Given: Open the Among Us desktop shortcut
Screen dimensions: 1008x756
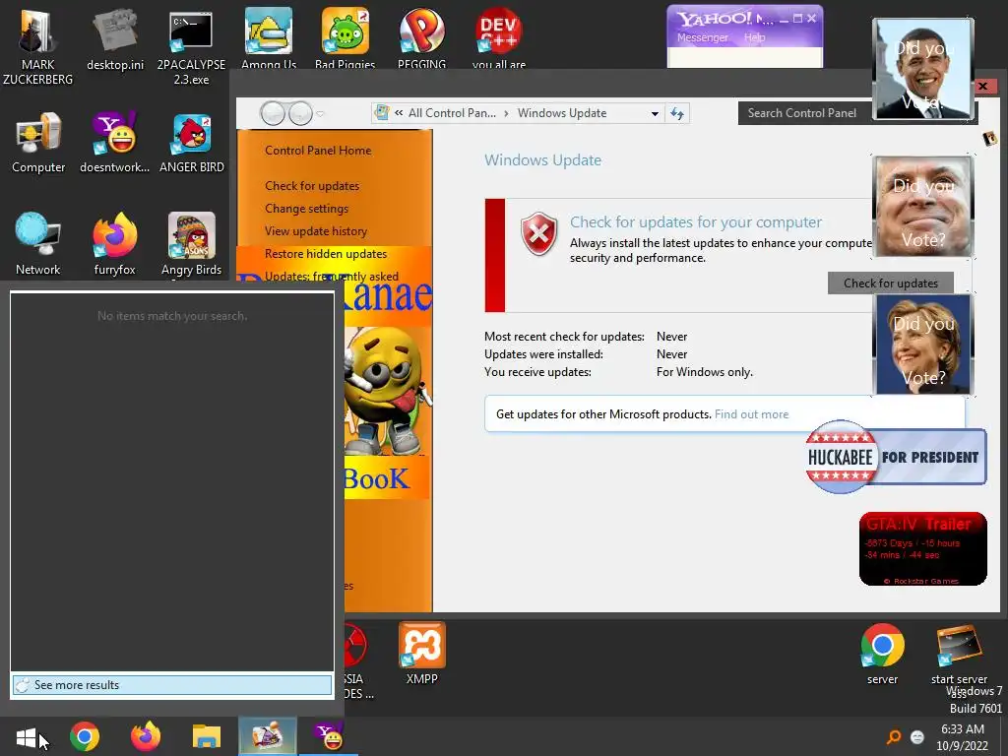Looking at the screenshot, I should click(x=269, y=37).
